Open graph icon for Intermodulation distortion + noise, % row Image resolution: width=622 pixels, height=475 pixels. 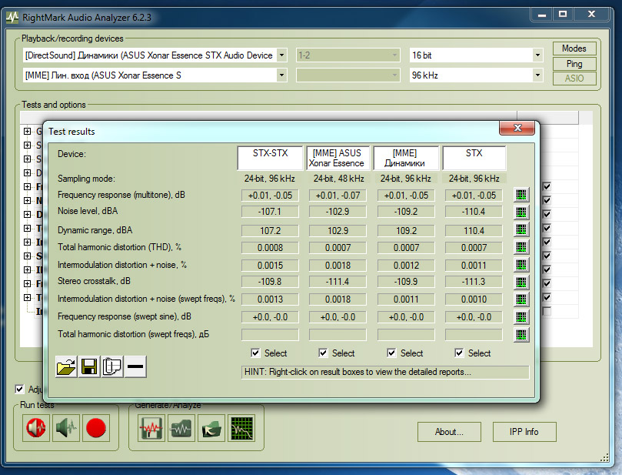point(521,265)
